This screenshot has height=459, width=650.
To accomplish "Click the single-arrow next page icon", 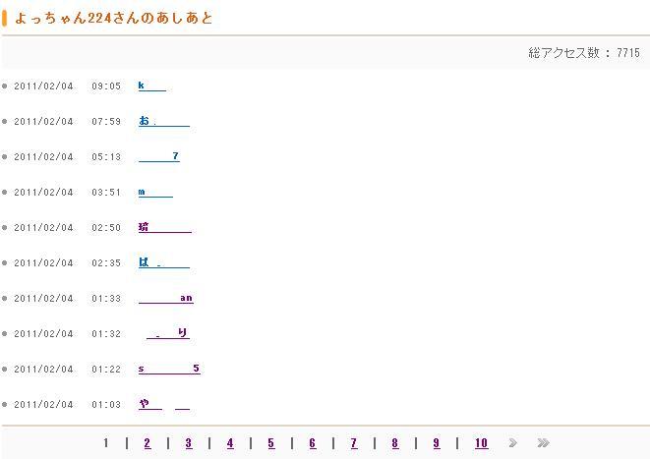I will click(512, 443).
